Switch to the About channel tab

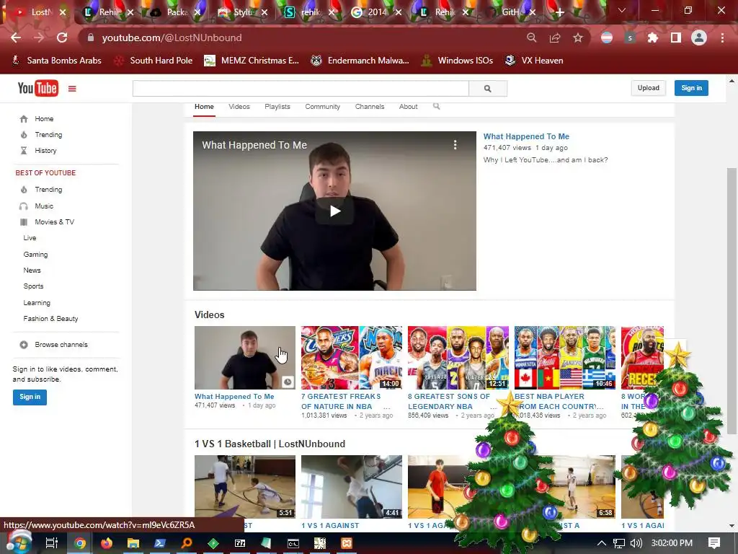(408, 107)
